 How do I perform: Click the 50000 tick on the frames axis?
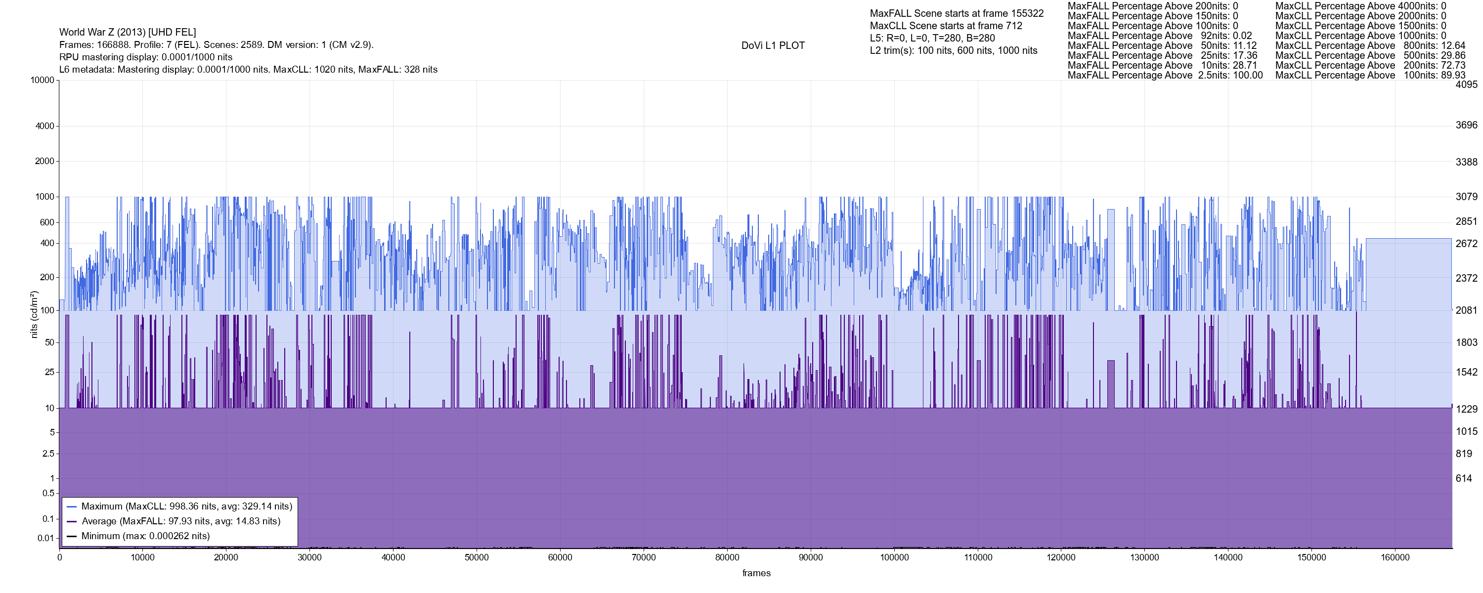coord(477,558)
